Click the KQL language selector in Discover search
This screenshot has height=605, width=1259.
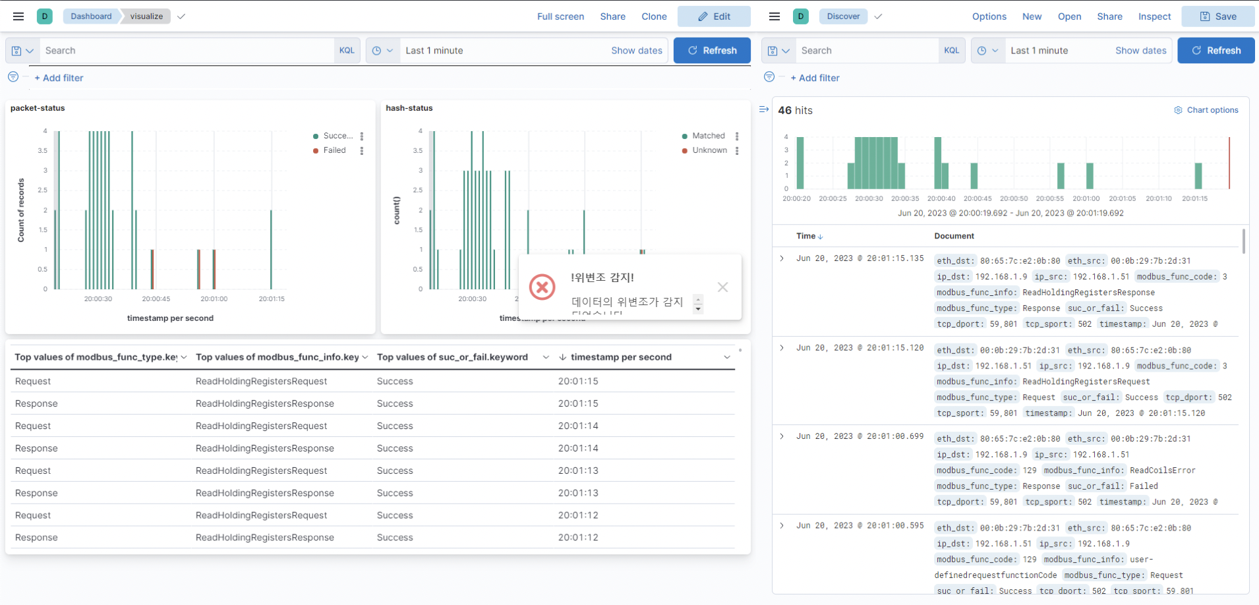tap(952, 50)
